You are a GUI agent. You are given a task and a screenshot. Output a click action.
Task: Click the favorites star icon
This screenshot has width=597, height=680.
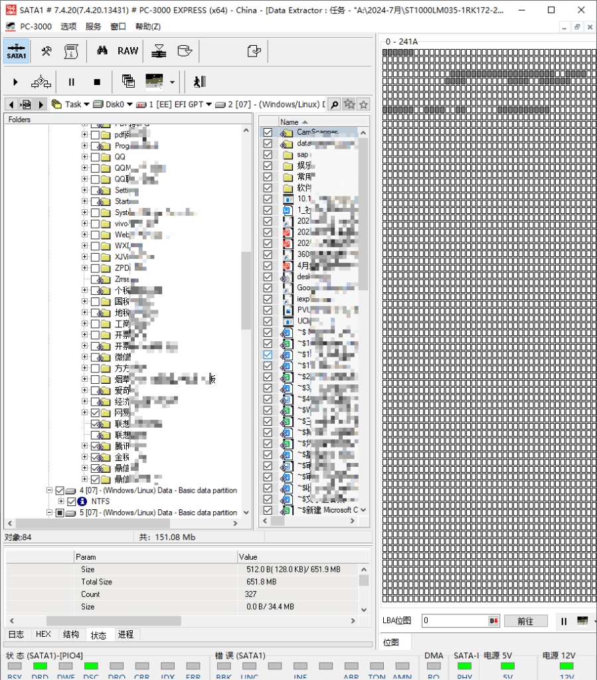[364, 104]
